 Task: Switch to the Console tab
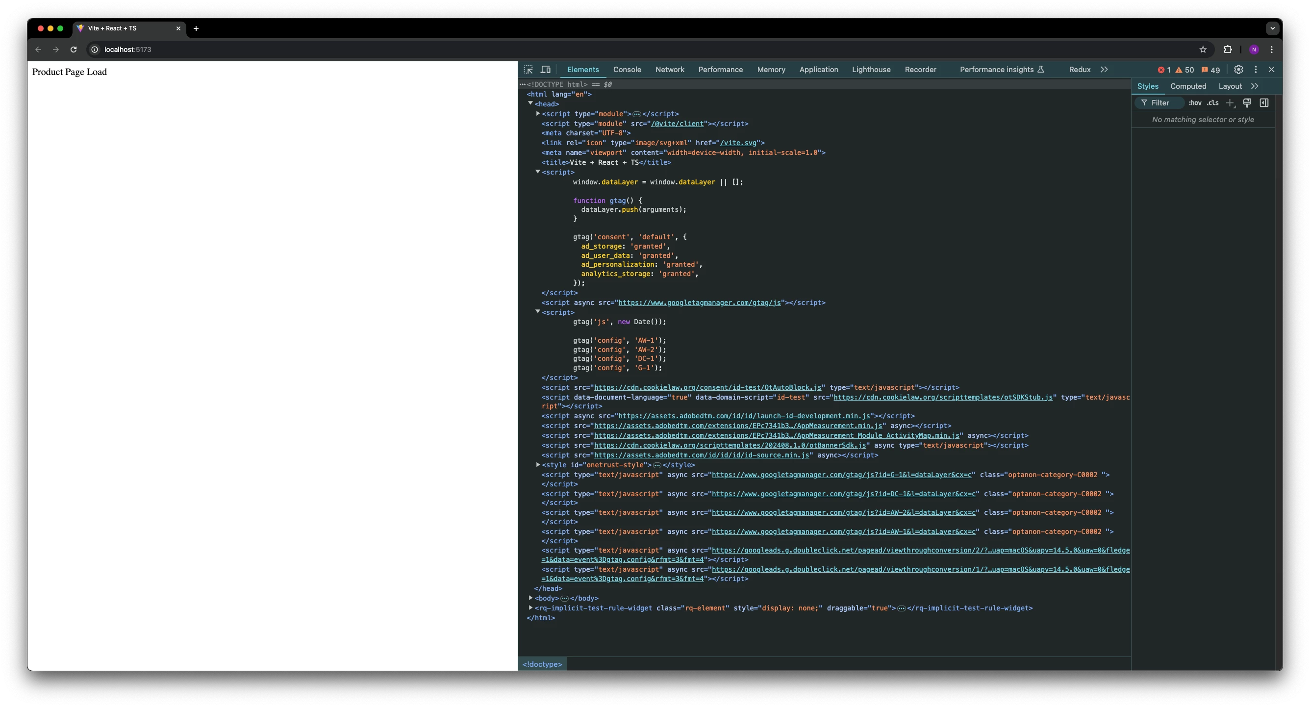[627, 70]
